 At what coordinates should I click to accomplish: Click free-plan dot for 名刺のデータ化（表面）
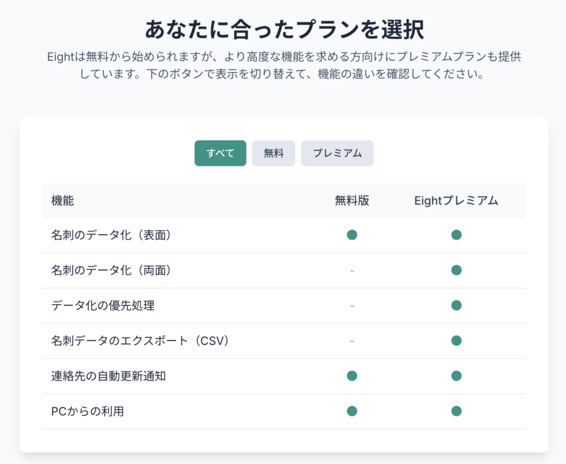click(352, 234)
